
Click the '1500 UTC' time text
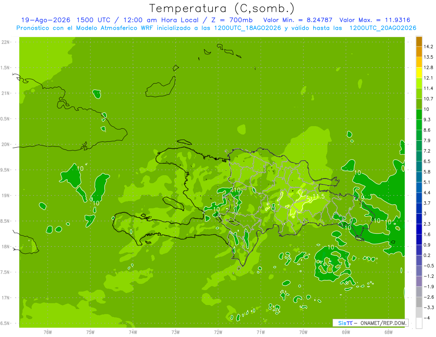coord(93,20)
